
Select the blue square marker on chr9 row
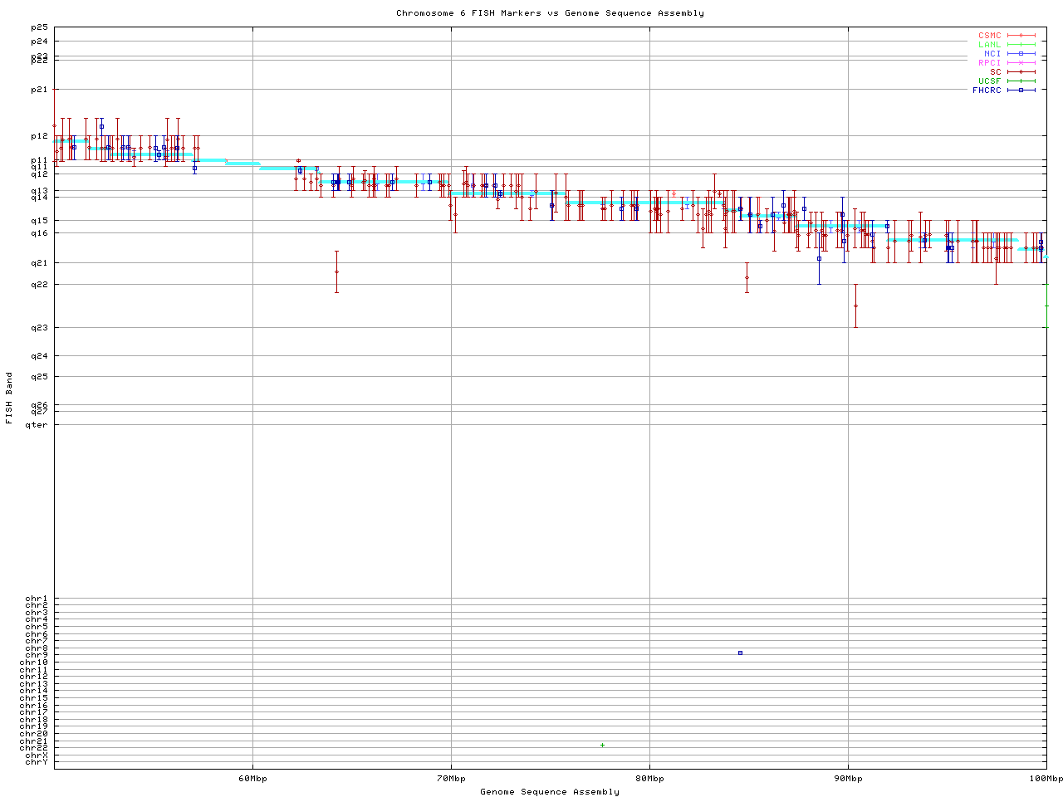740,653
